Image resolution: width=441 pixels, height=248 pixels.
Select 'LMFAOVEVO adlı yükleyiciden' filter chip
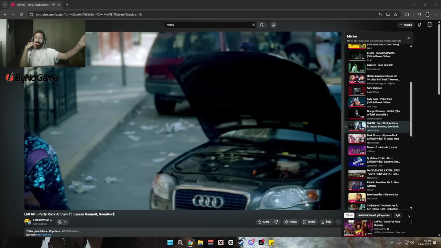pos(374,215)
